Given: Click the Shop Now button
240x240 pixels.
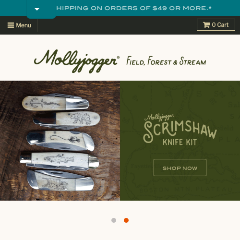Looking at the screenshot, I should pos(180,168).
